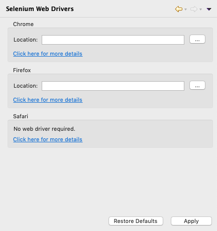Open the view menu triangle in header

[x=209, y=9]
